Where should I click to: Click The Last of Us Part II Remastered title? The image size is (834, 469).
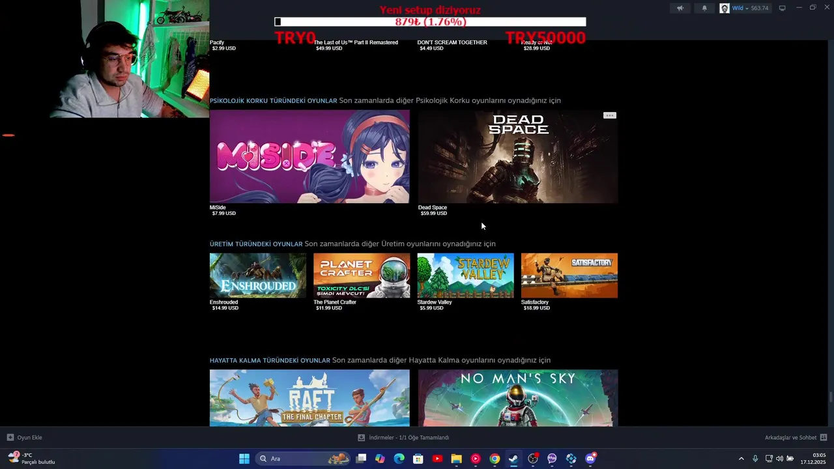pyautogui.click(x=356, y=42)
